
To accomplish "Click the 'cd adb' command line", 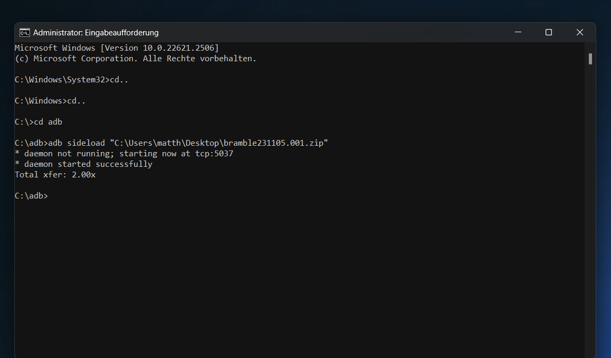I will (47, 122).
